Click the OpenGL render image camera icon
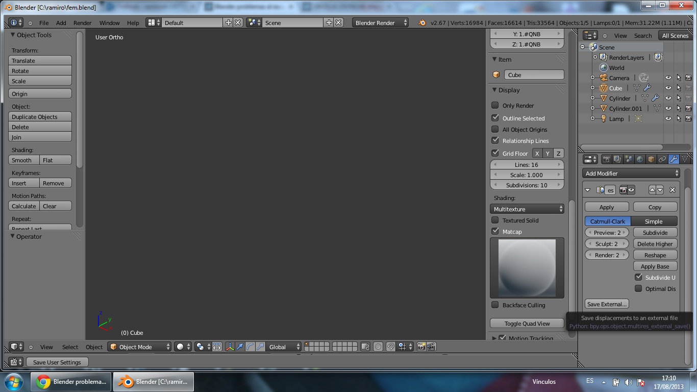The height and width of the screenshot is (392, 697). click(x=421, y=347)
